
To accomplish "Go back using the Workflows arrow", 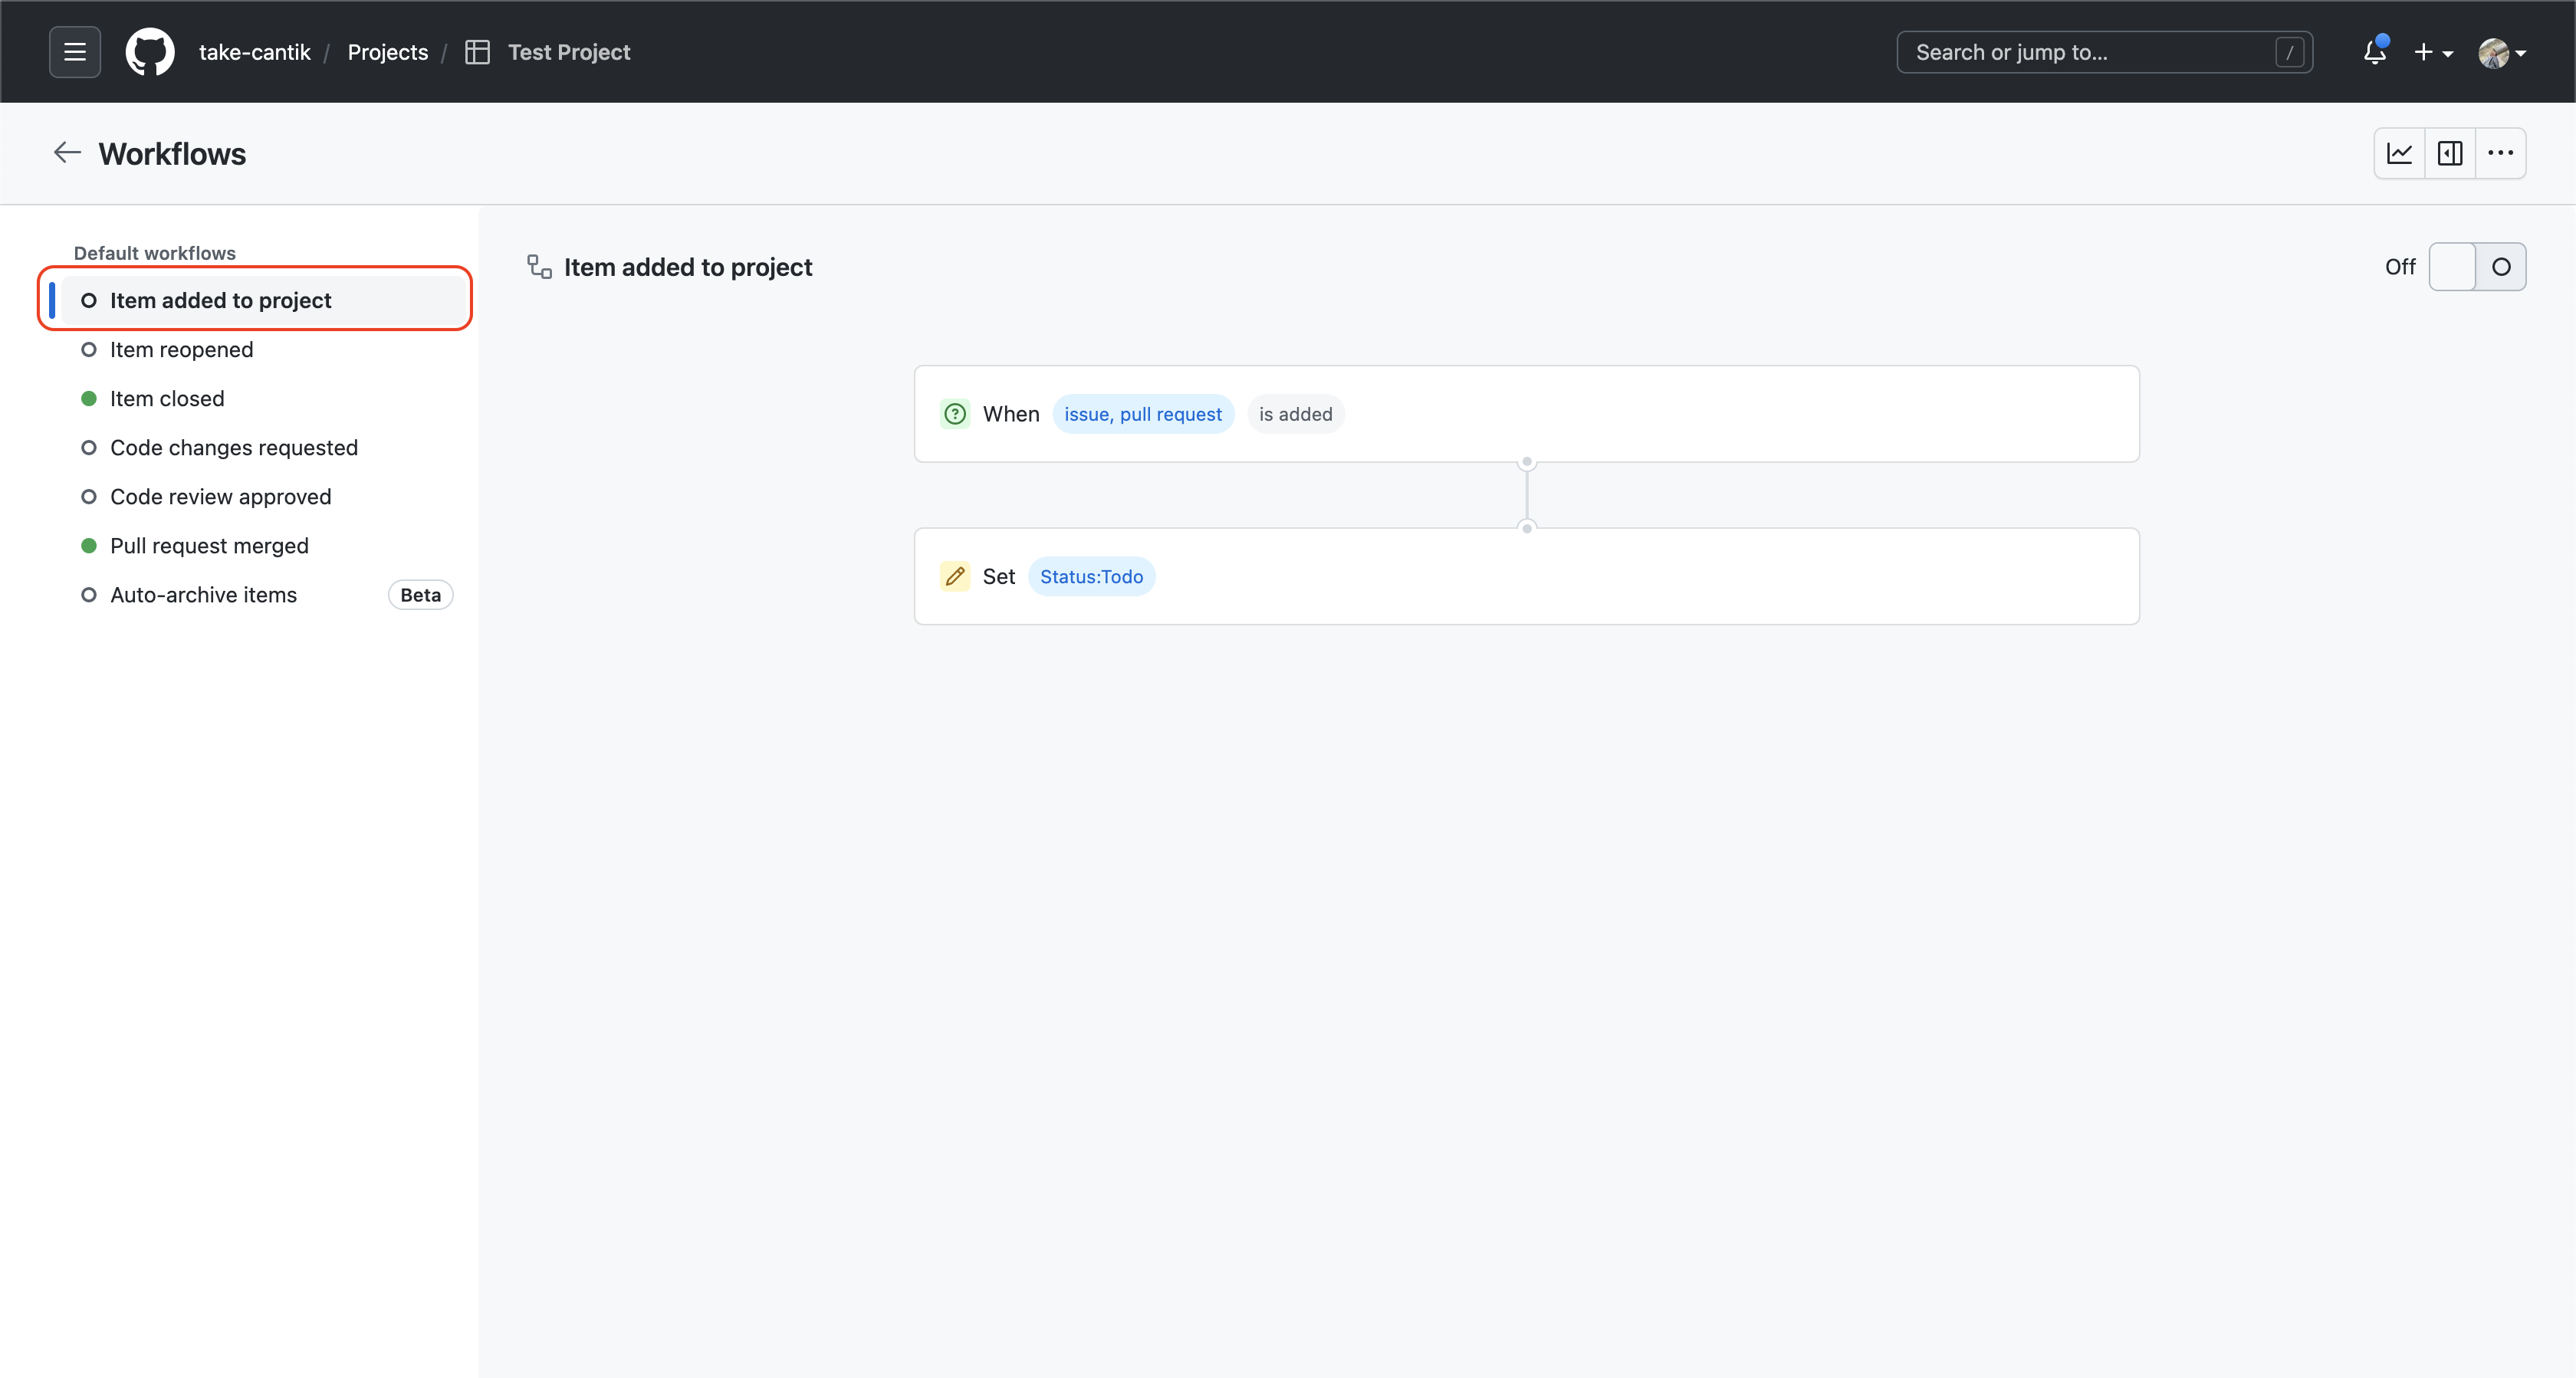I will click(67, 153).
